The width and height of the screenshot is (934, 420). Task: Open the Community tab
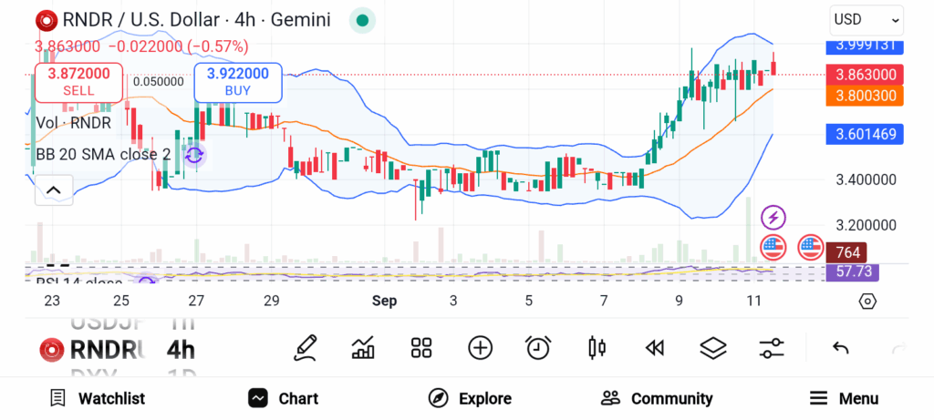657,398
